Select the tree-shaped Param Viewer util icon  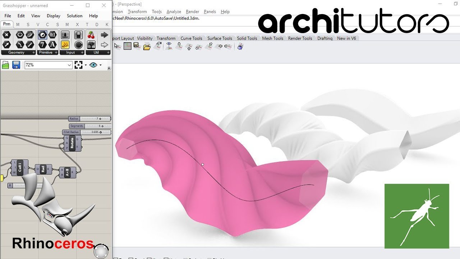pos(91,45)
